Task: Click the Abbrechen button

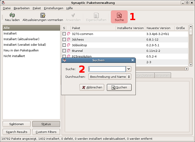Action: [x=92, y=88]
